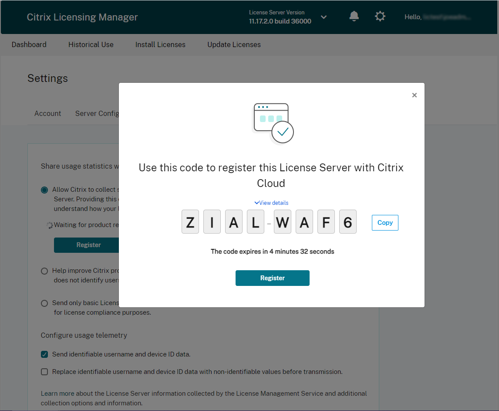
Task: Click the loading spinner beside Waiting for product
Action: pyautogui.click(x=50, y=225)
